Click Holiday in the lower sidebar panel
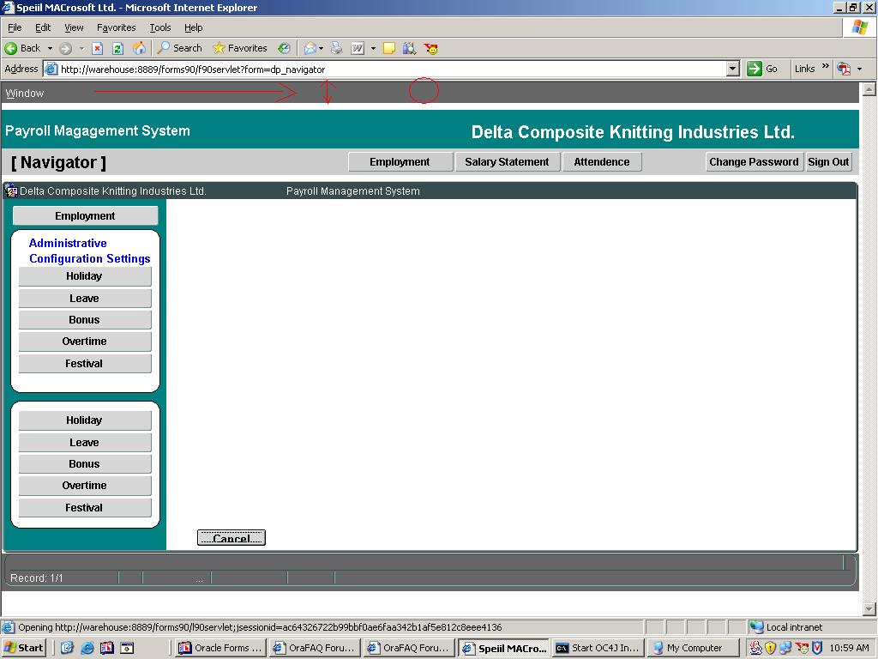 85,420
